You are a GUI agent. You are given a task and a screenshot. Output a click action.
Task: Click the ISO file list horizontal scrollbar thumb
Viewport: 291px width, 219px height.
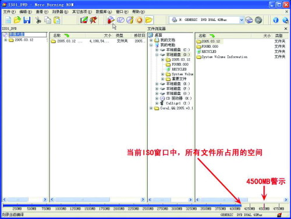(82, 199)
